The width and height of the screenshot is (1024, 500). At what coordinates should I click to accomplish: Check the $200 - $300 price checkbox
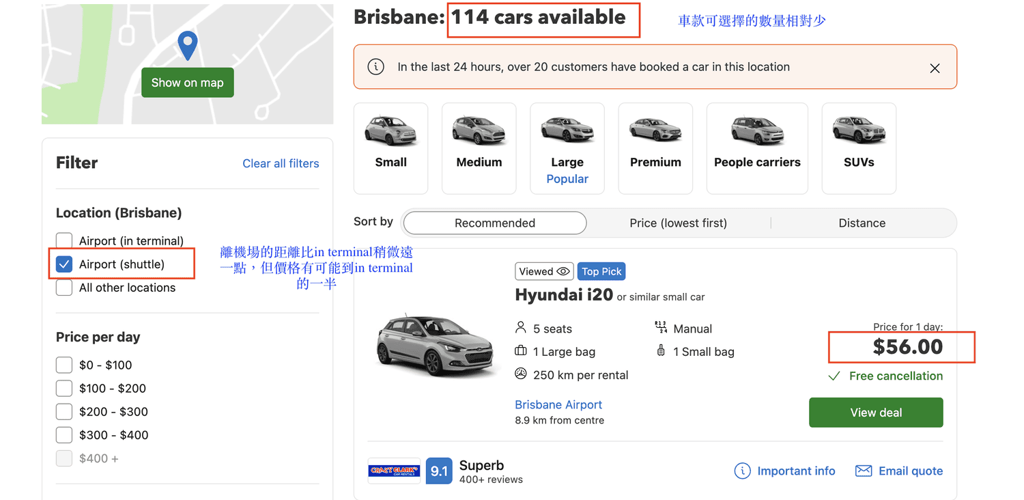click(64, 411)
